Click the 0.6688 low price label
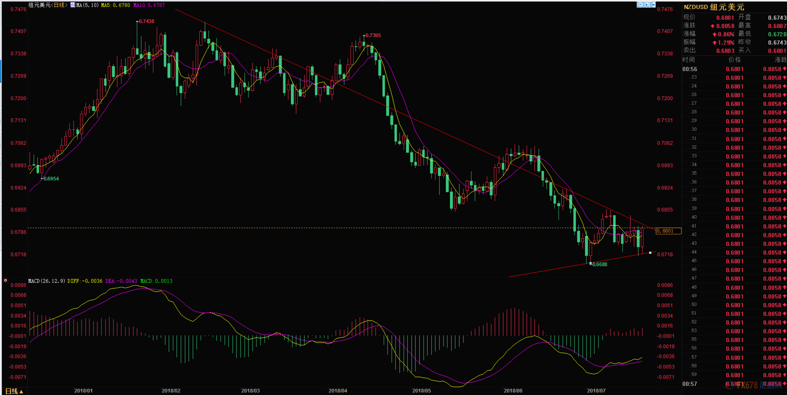 click(x=600, y=264)
